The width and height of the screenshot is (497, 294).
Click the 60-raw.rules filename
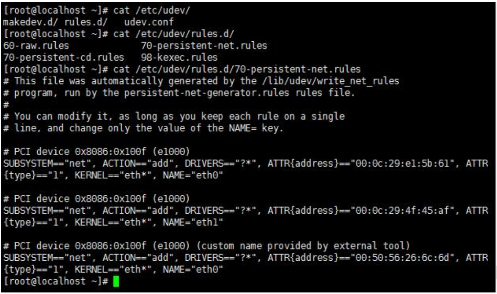(35, 46)
